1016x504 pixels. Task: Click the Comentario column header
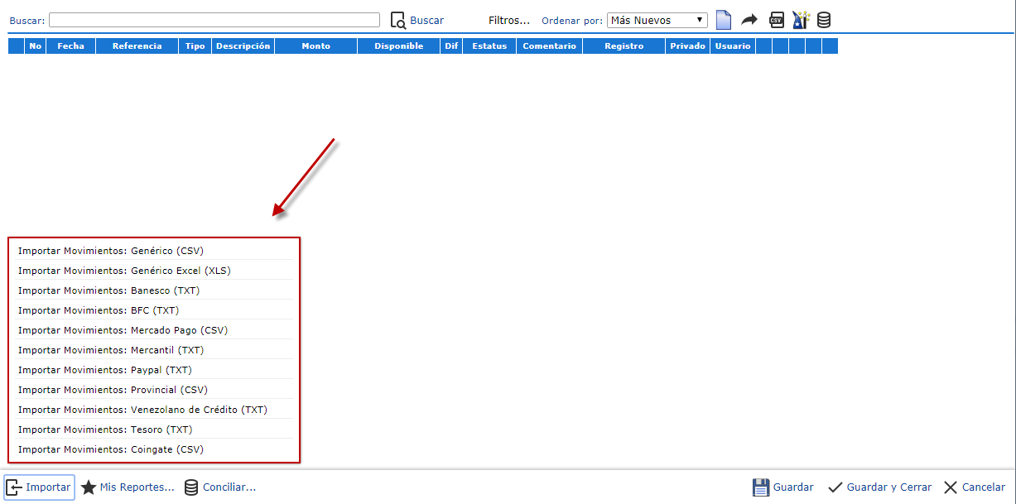coord(549,46)
